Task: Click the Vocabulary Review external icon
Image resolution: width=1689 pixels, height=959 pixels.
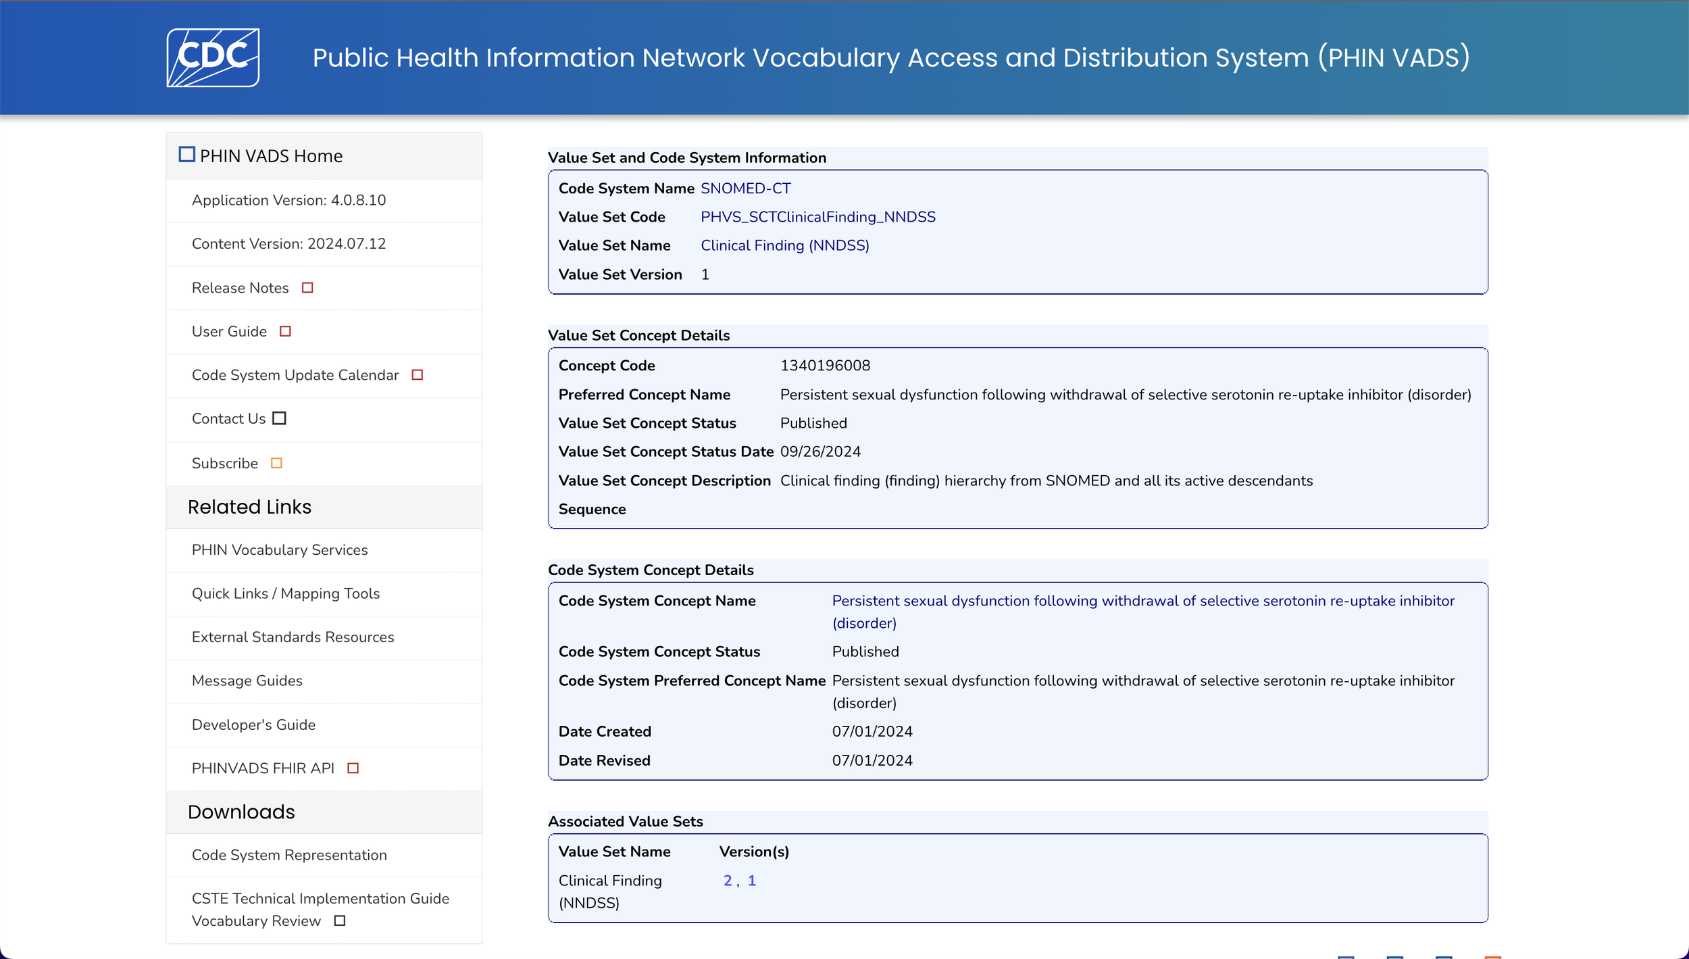Action: 340,920
